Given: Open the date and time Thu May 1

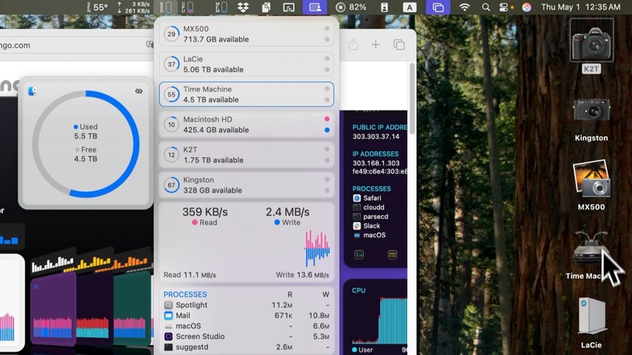Looking at the screenshot, I should click(x=580, y=7).
